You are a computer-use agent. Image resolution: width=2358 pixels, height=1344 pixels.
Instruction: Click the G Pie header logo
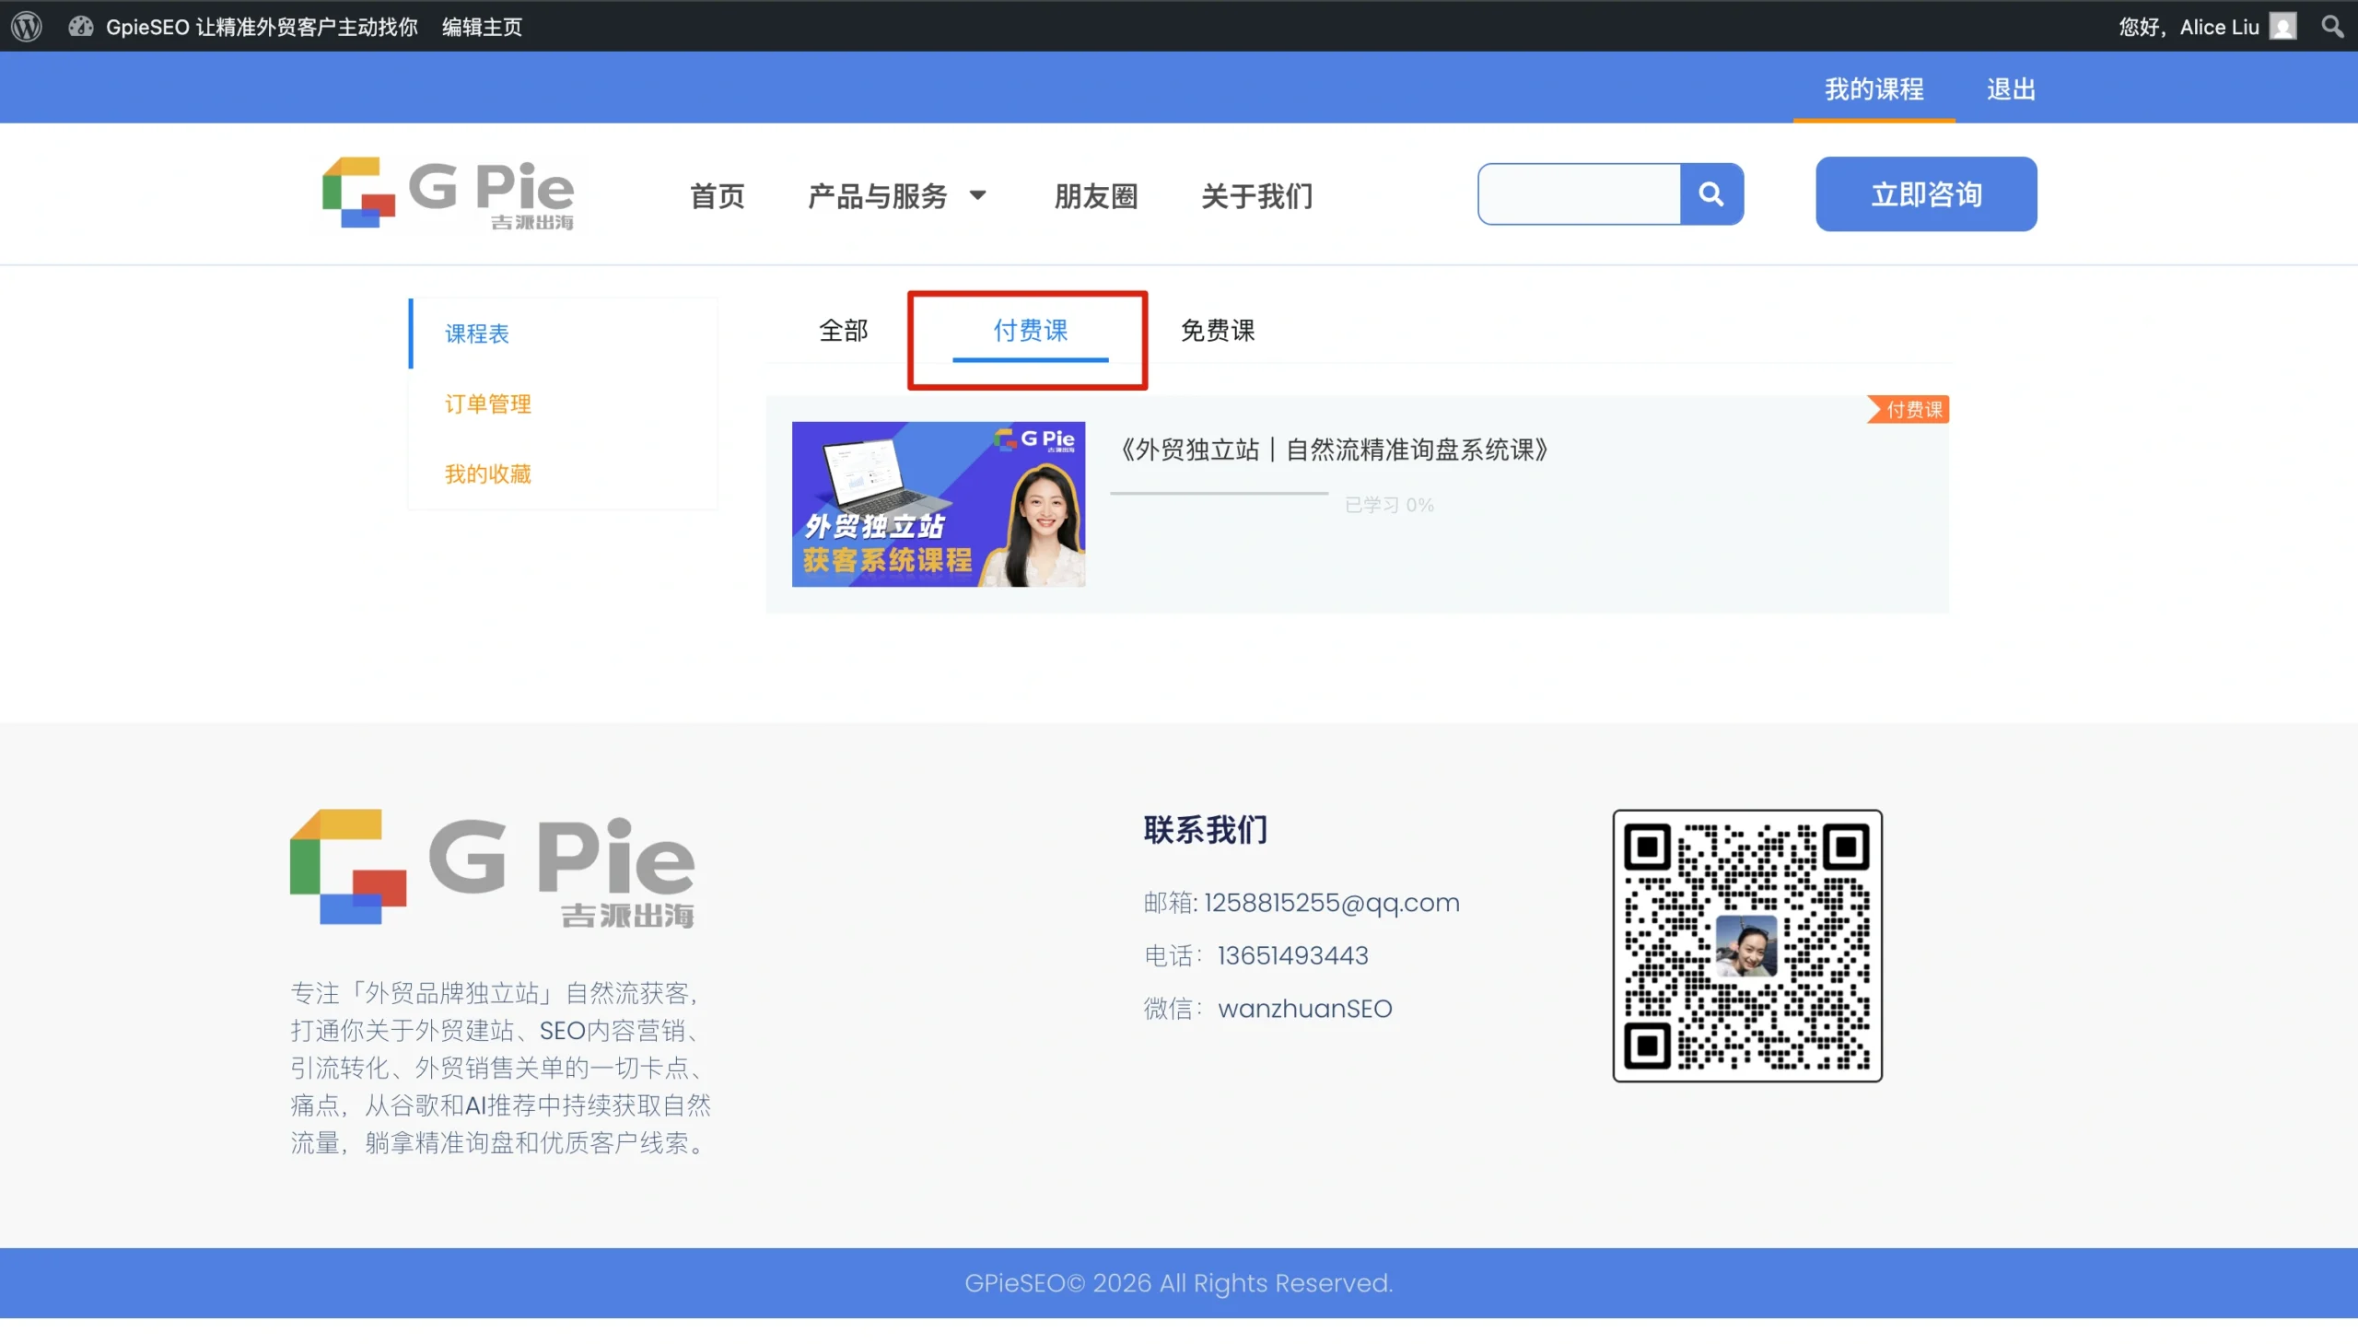click(x=448, y=193)
